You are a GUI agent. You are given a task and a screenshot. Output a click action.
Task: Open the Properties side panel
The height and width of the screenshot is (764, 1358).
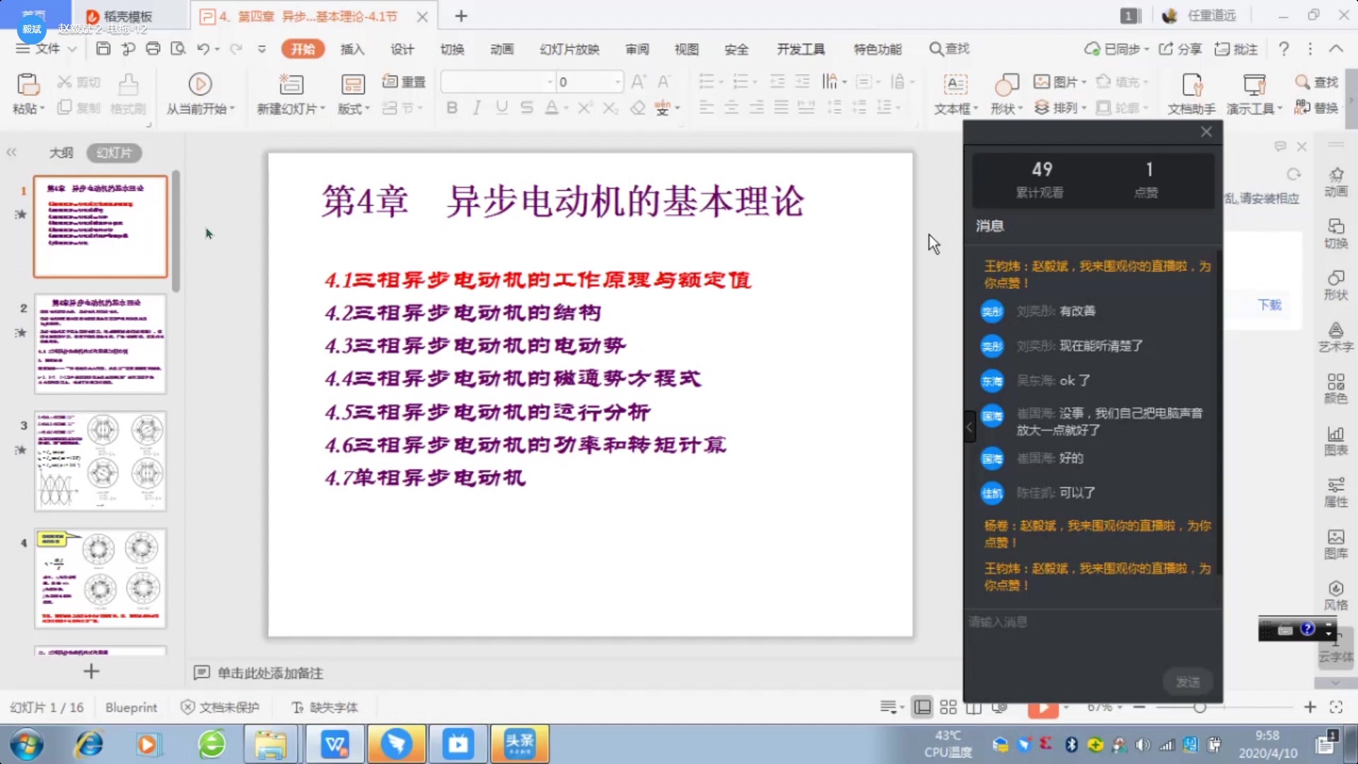tap(1335, 492)
